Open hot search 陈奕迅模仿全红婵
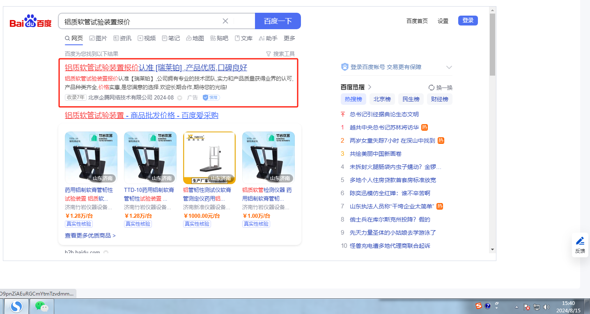 390,193
